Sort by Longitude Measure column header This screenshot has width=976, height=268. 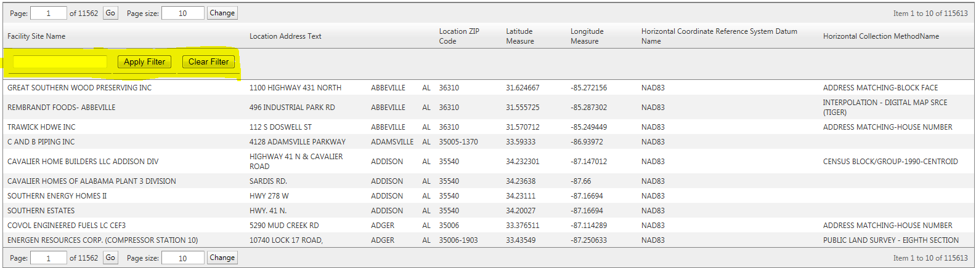tap(587, 36)
